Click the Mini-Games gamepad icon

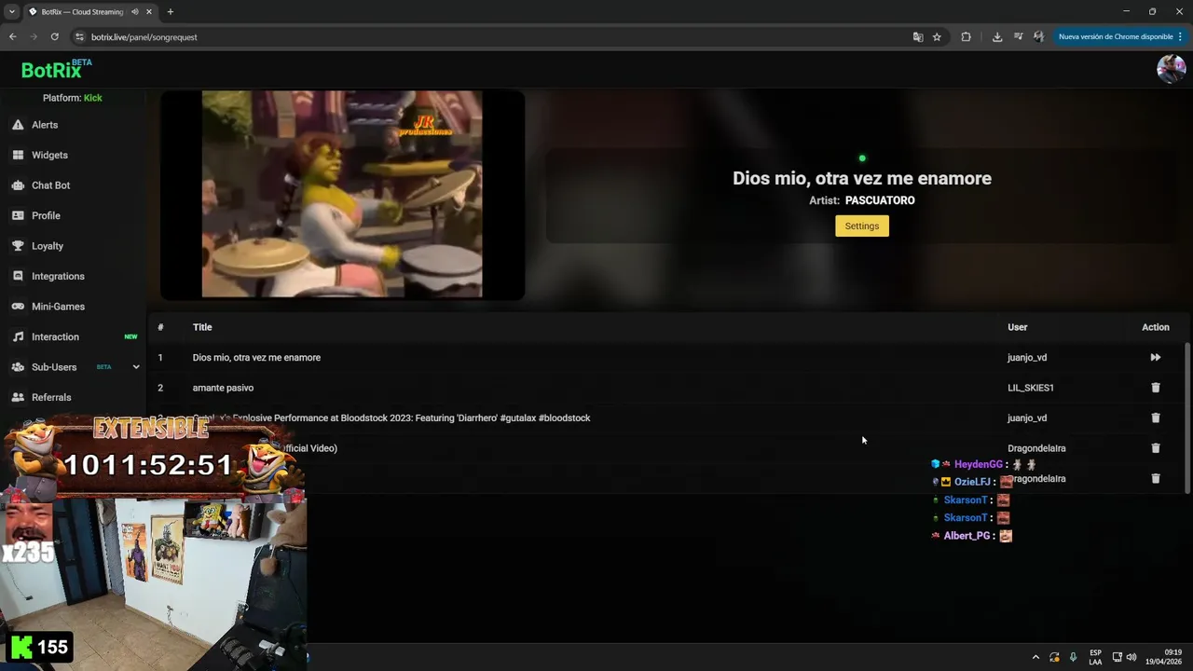click(18, 307)
